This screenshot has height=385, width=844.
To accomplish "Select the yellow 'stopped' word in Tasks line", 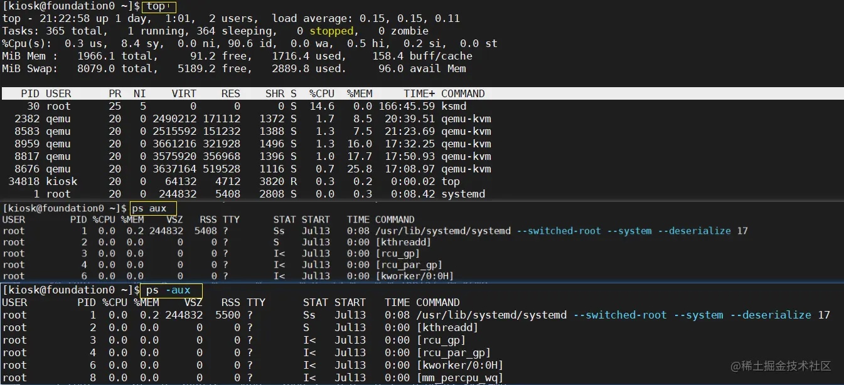I will [331, 31].
